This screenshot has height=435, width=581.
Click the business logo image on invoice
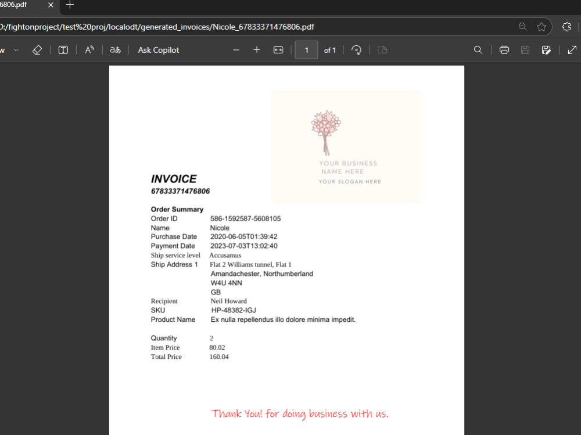[346, 147]
